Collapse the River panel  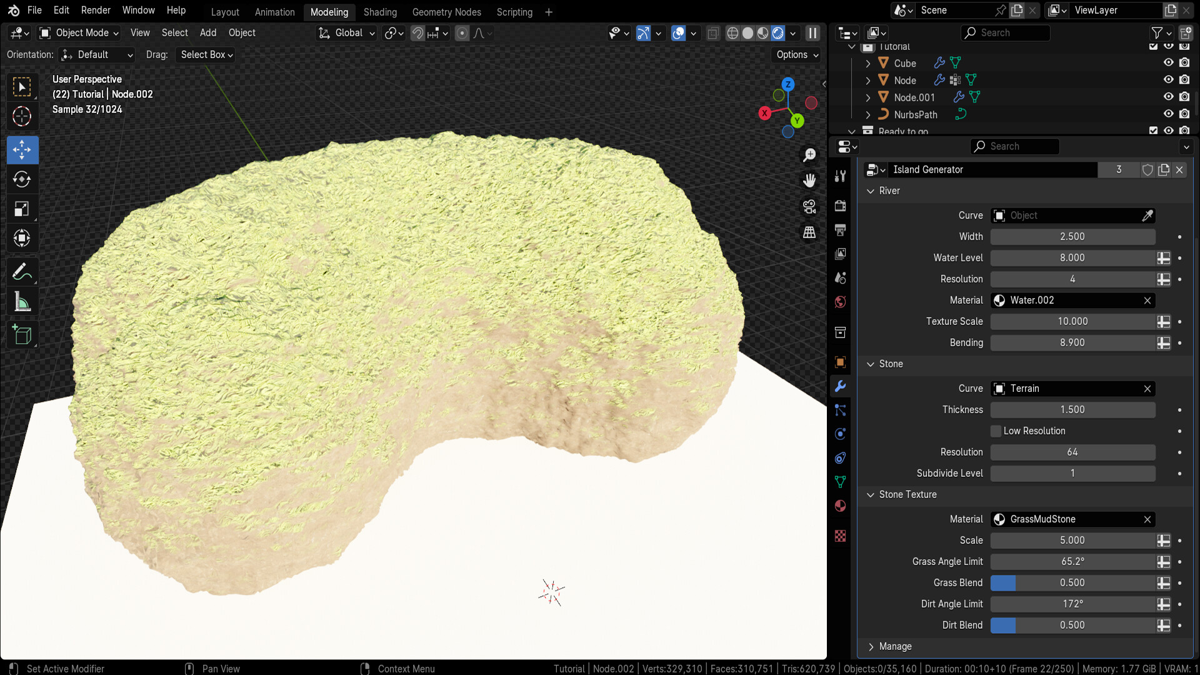[x=871, y=191]
